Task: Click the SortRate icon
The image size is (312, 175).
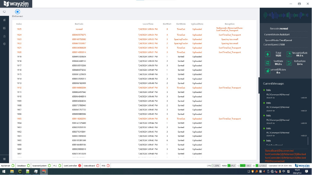Action: coord(268,63)
